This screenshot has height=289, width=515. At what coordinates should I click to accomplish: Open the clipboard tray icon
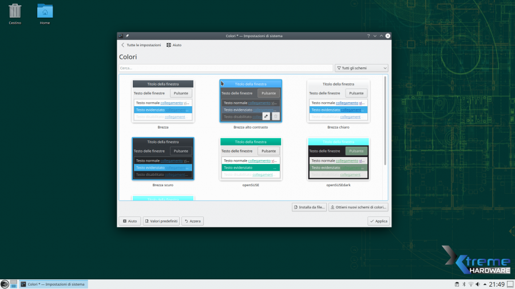click(456, 284)
